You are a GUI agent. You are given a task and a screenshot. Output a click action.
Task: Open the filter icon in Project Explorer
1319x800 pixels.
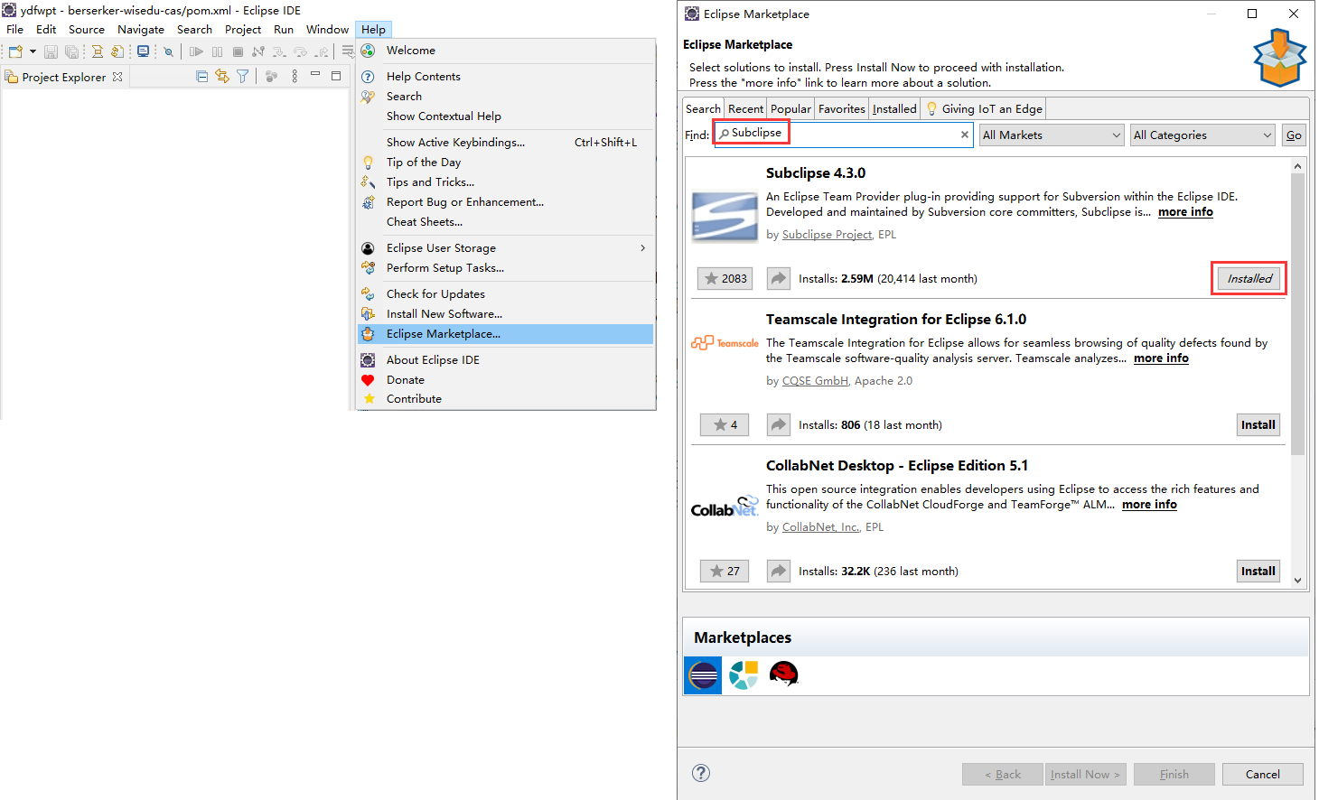[x=242, y=77]
